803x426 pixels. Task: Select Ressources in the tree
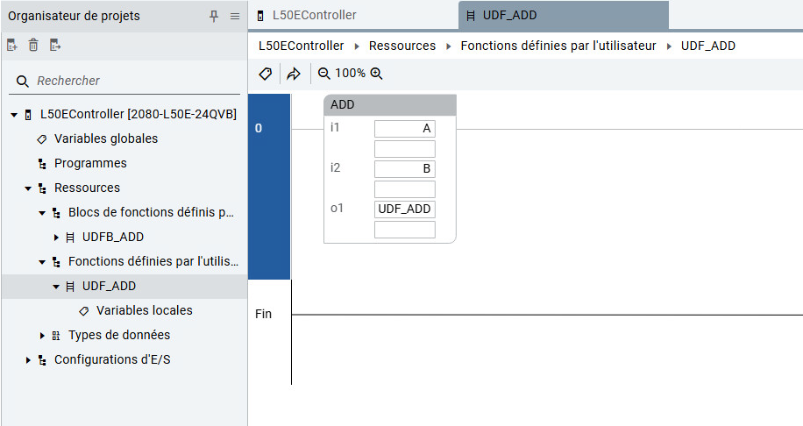87,188
